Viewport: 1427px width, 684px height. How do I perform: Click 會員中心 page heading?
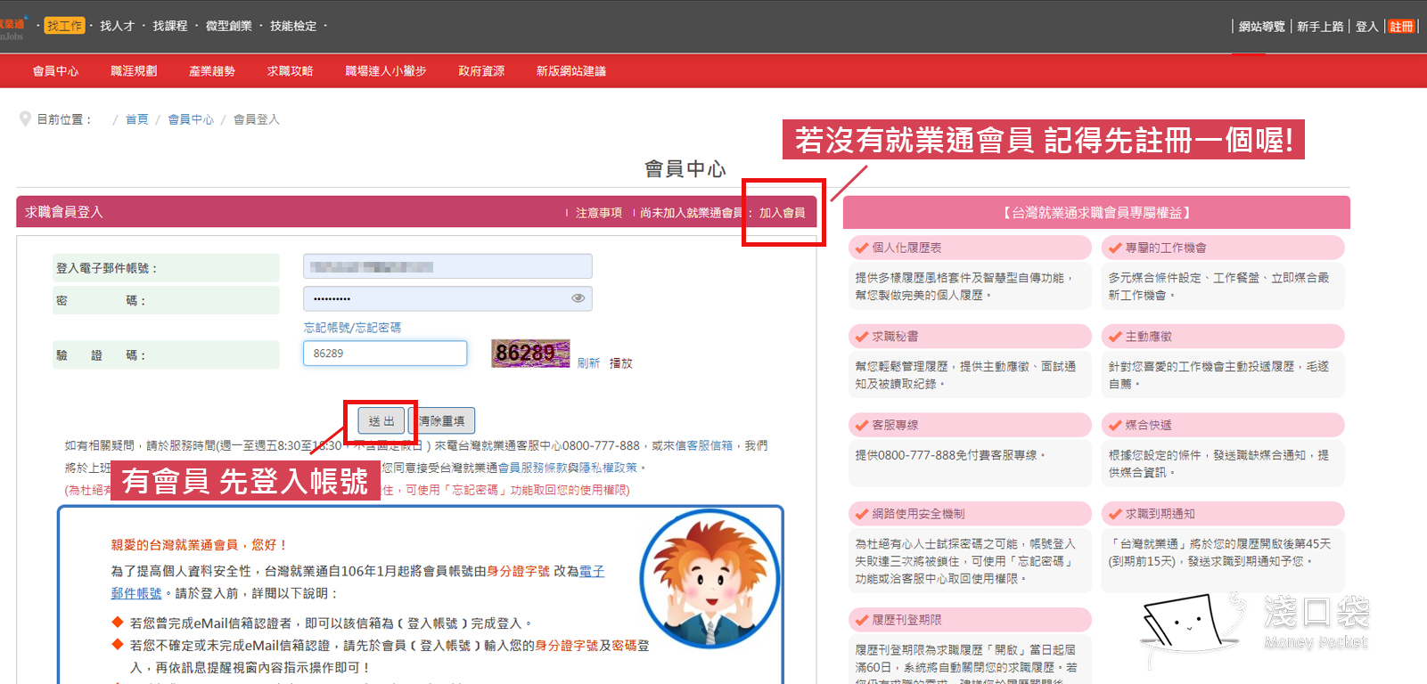coord(685,168)
